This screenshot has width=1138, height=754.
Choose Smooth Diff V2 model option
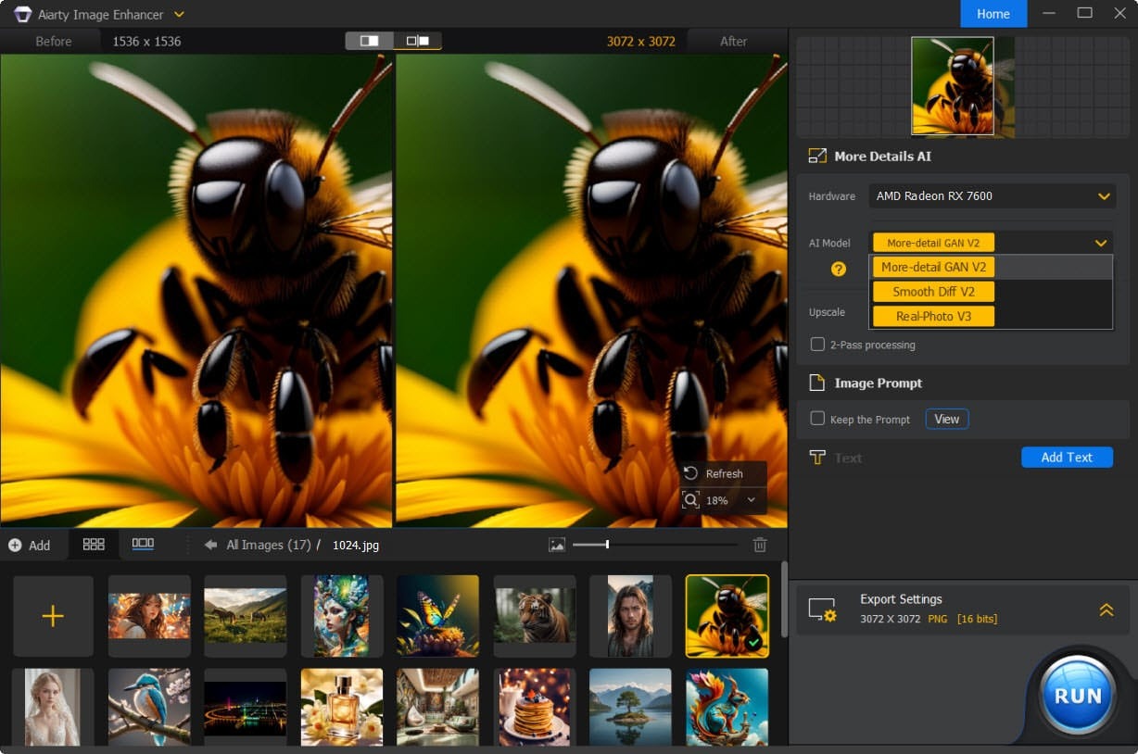click(x=933, y=292)
